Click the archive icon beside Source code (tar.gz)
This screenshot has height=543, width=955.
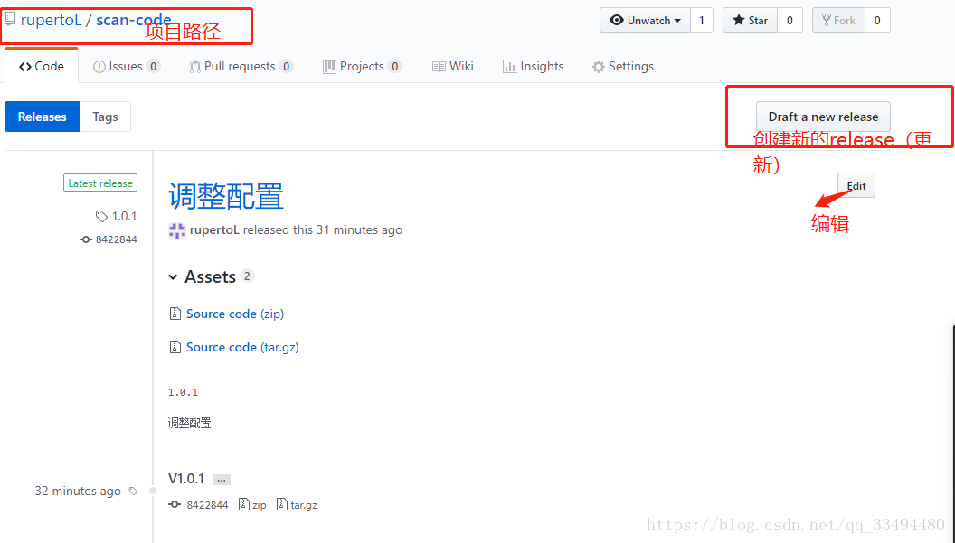(x=175, y=347)
